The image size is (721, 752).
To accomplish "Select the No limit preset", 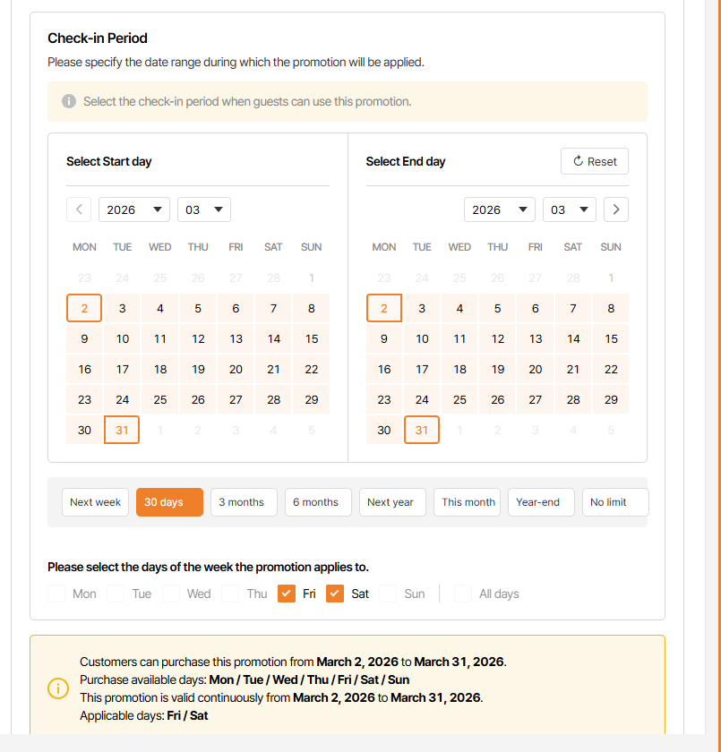I will (x=614, y=502).
